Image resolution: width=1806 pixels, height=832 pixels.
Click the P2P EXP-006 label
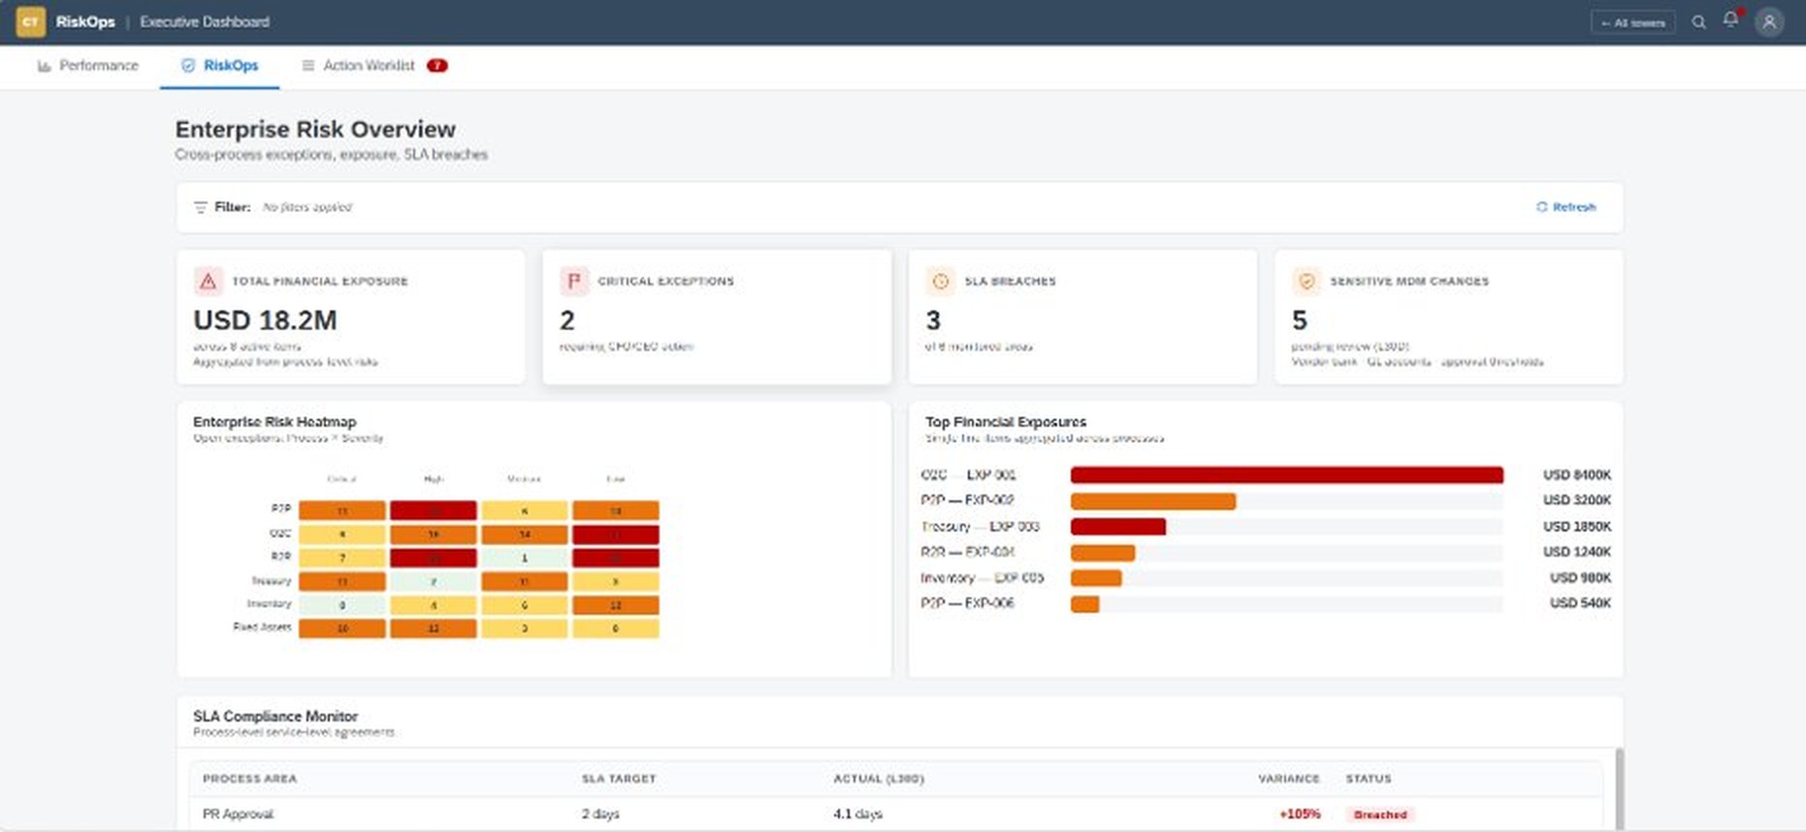967,603
